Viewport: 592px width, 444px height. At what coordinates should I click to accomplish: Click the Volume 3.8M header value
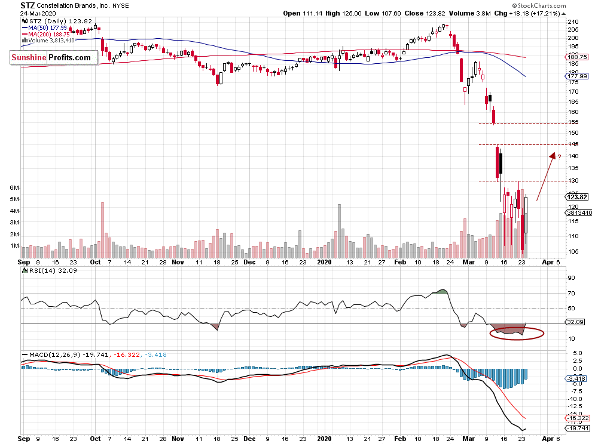click(x=469, y=13)
